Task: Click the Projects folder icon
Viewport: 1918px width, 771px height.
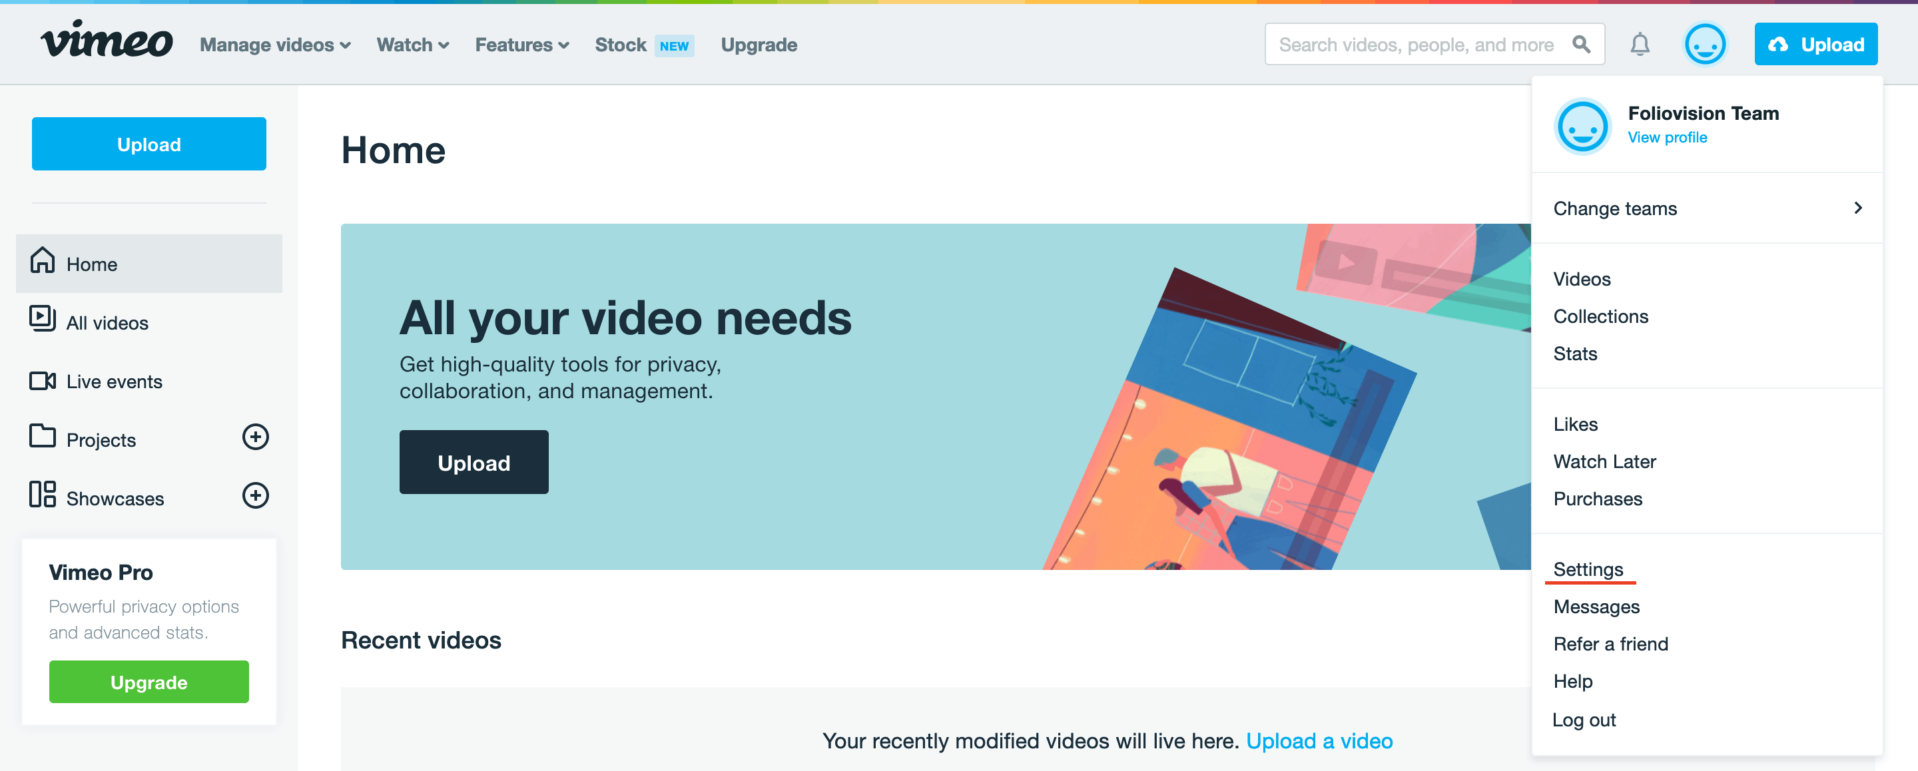Action: click(x=43, y=436)
